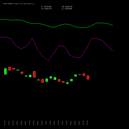The width and height of the screenshot is (129, 129).
Task: Click the 19 Dec date axis label
Action: click(x=71, y=123)
